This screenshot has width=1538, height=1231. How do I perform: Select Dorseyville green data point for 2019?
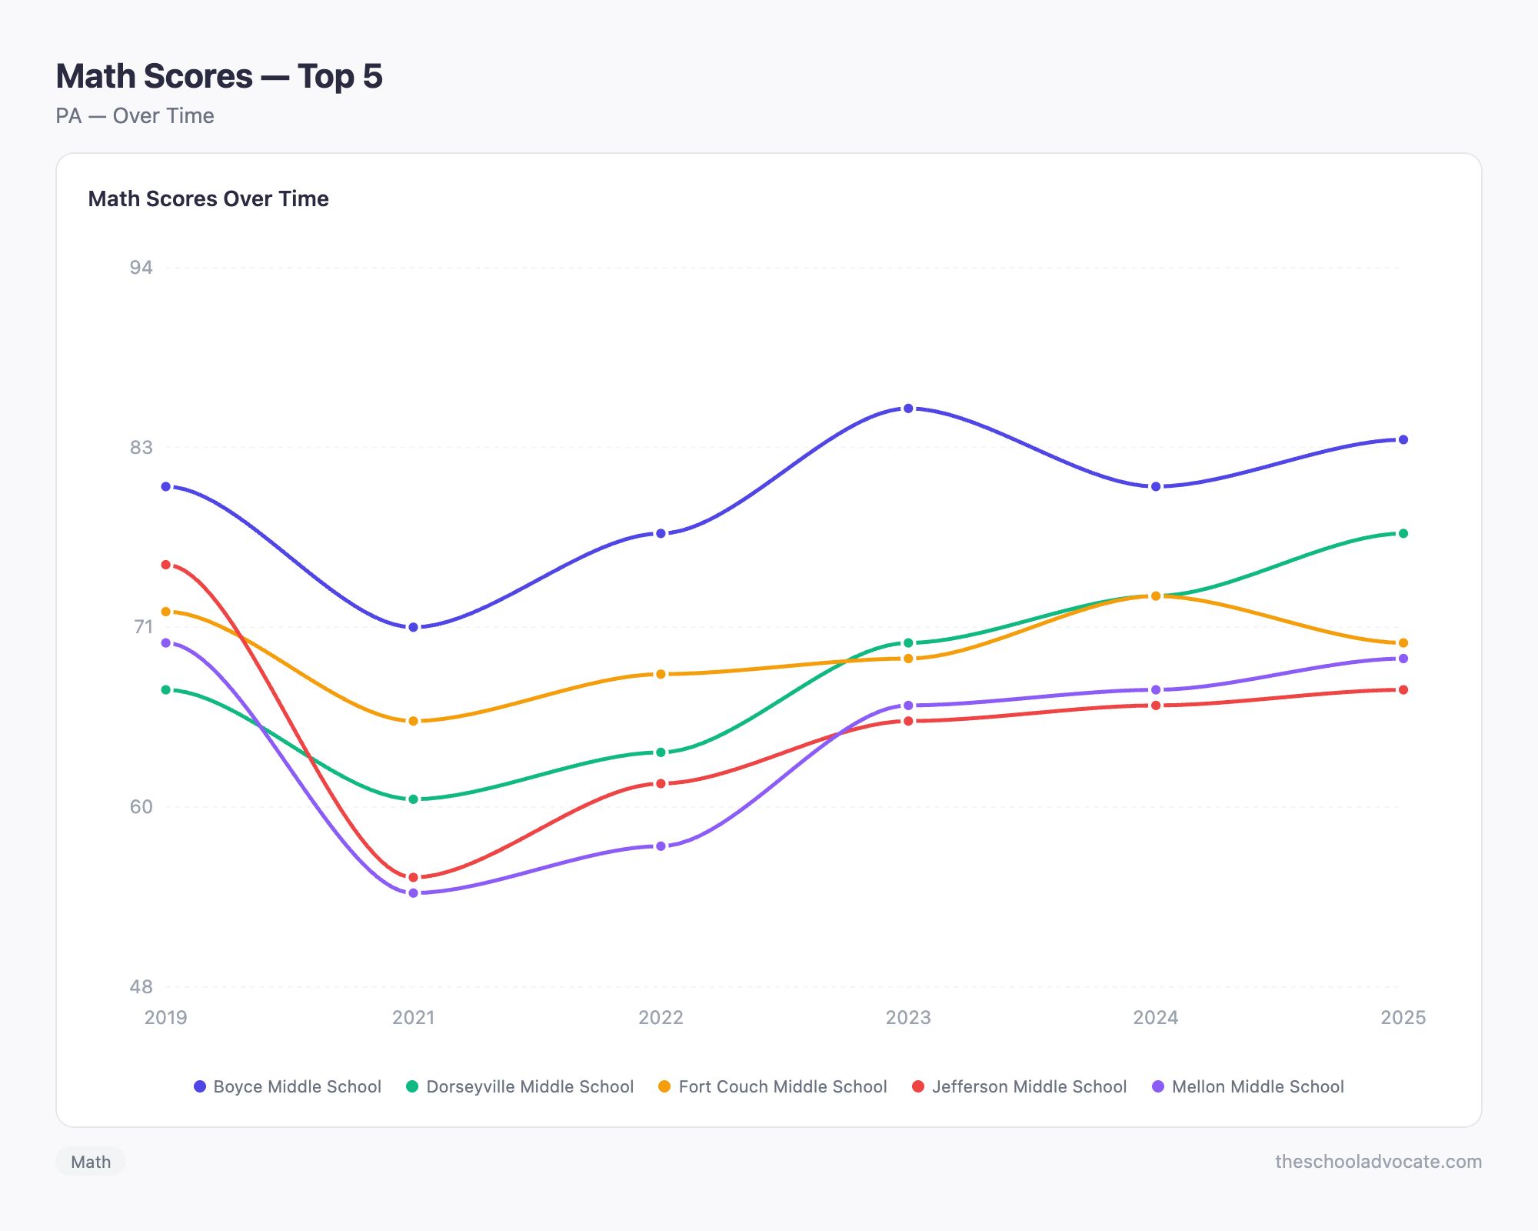(x=166, y=689)
